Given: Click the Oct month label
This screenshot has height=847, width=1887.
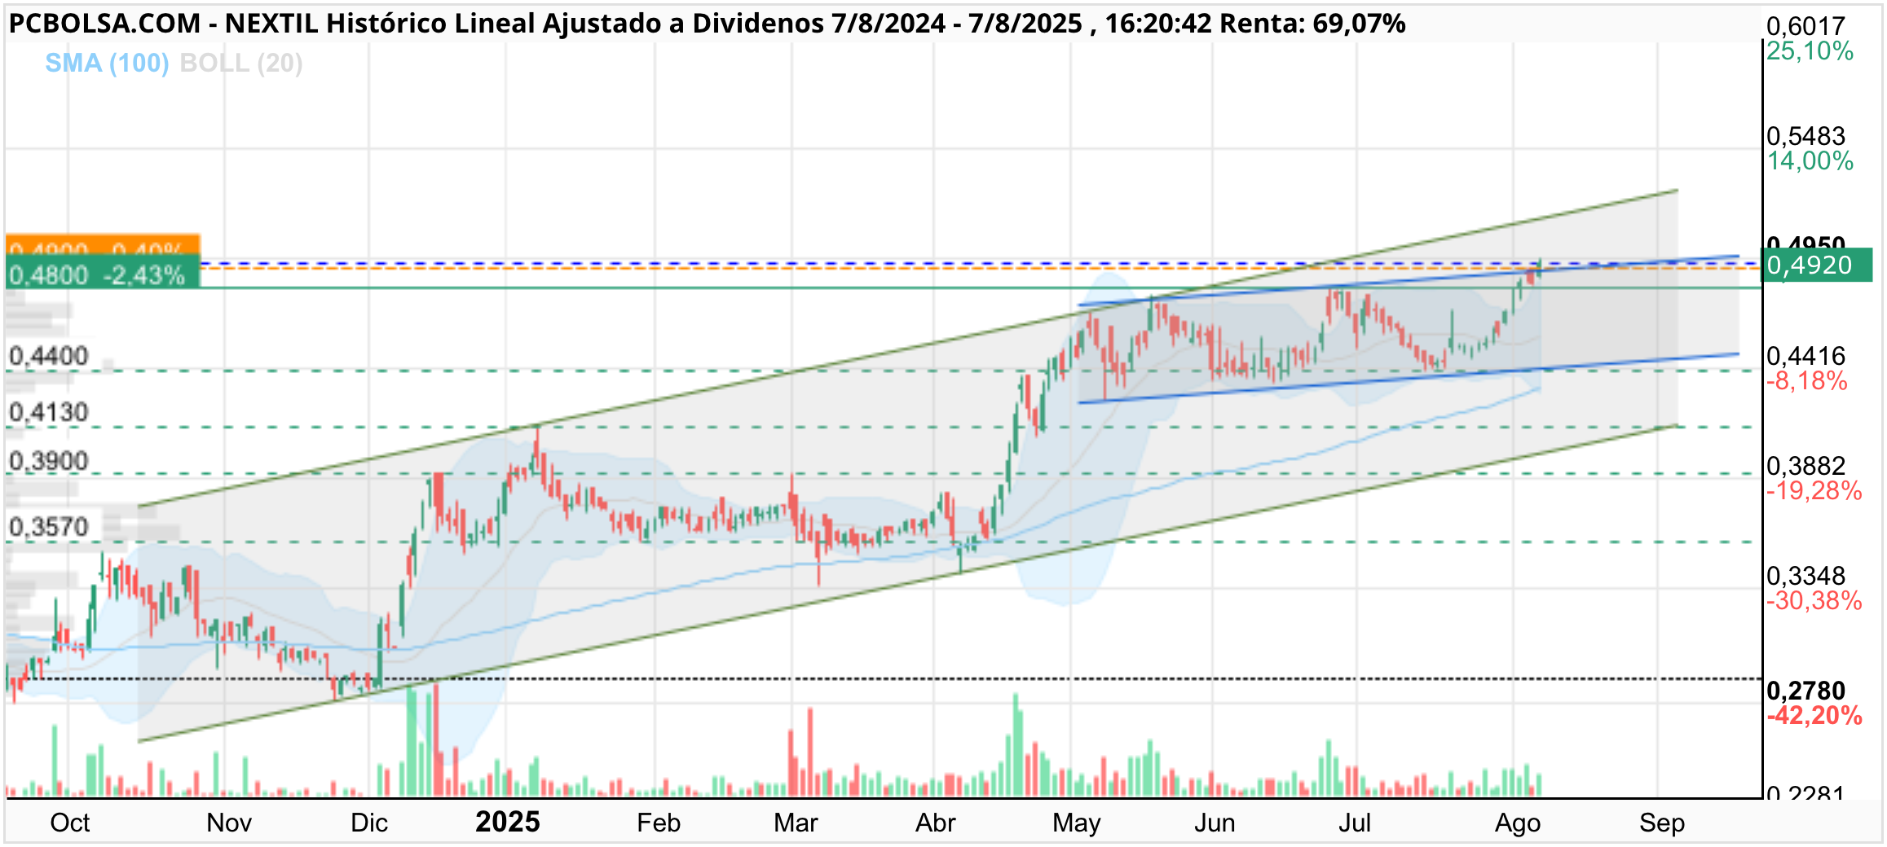Looking at the screenshot, I should pyautogui.click(x=70, y=823).
